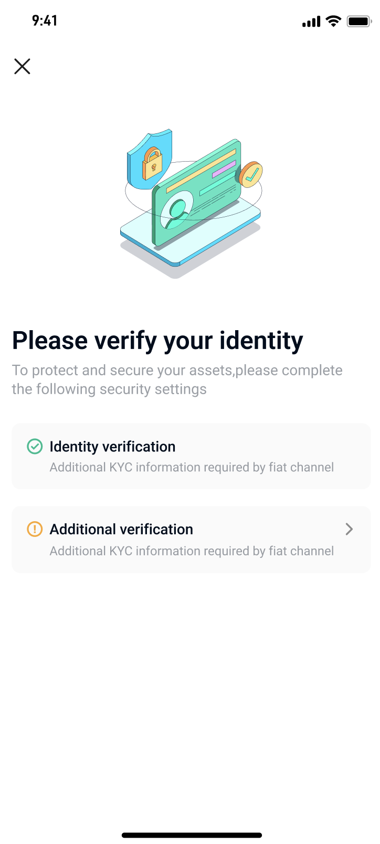Tap the battery icon in status bar
The width and height of the screenshot is (380, 844).
359,22
